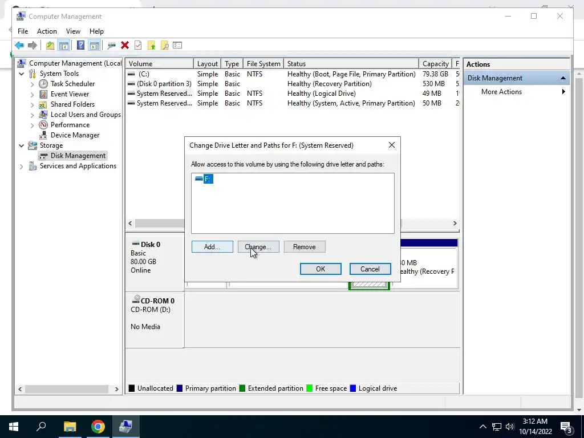Select Performance in the tree
Image resolution: width=584 pixels, height=438 pixels.
[70, 125]
